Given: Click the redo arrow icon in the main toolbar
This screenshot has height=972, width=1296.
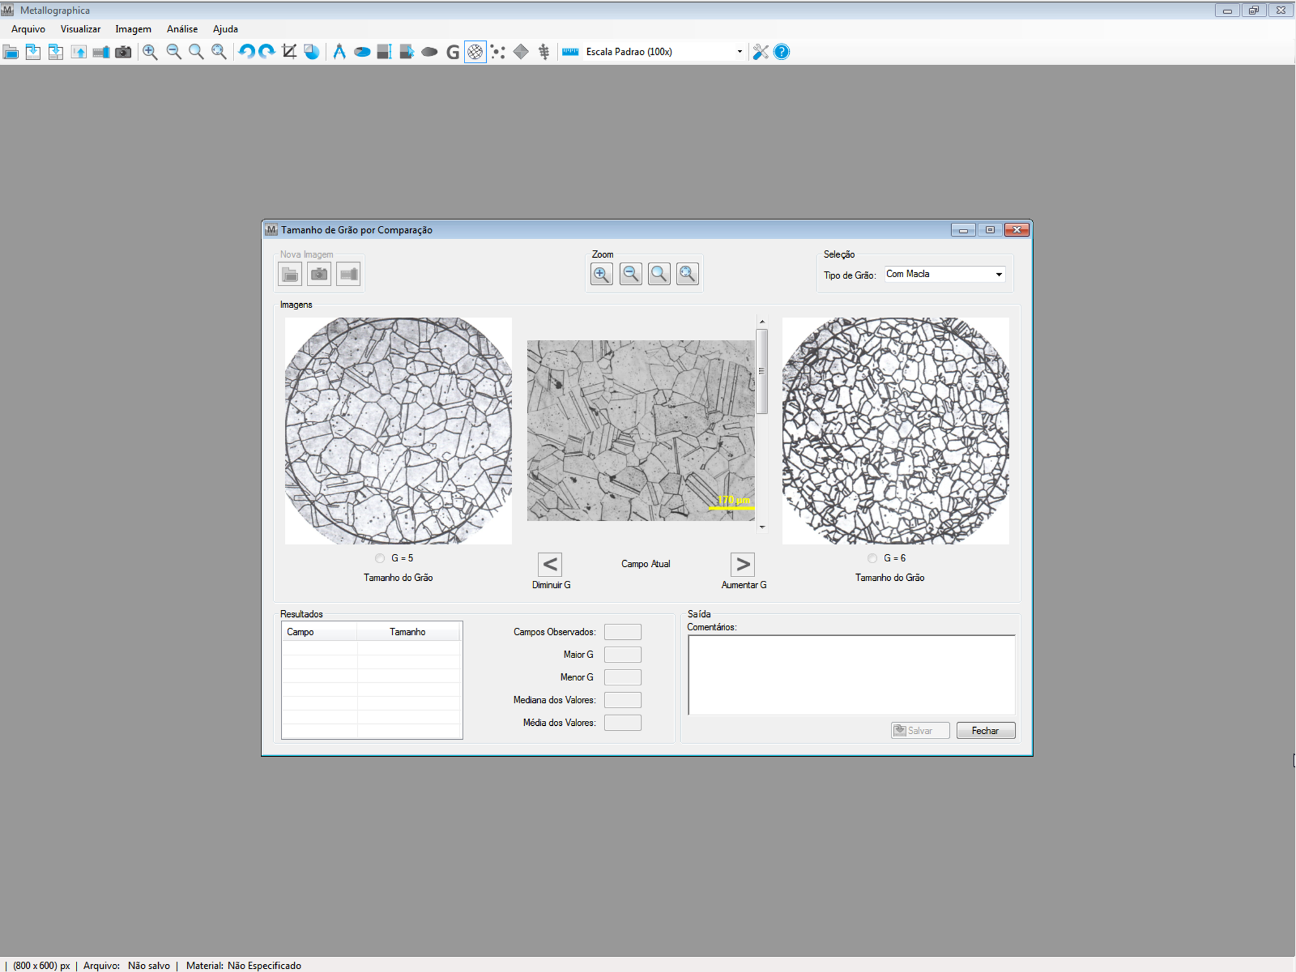Looking at the screenshot, I should (x=267, y=52).
